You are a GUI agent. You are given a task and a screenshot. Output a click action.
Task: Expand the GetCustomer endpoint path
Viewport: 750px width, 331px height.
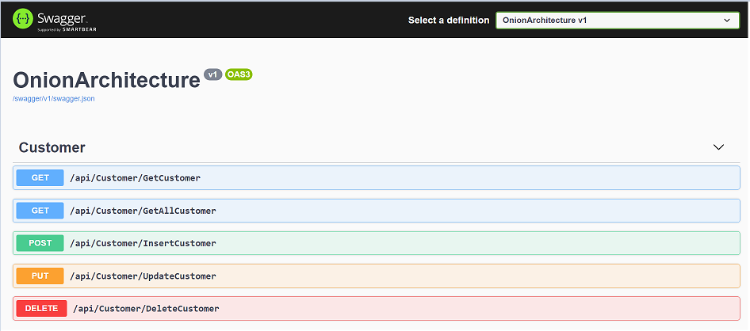pyautogui.click(x=136, y=178)
